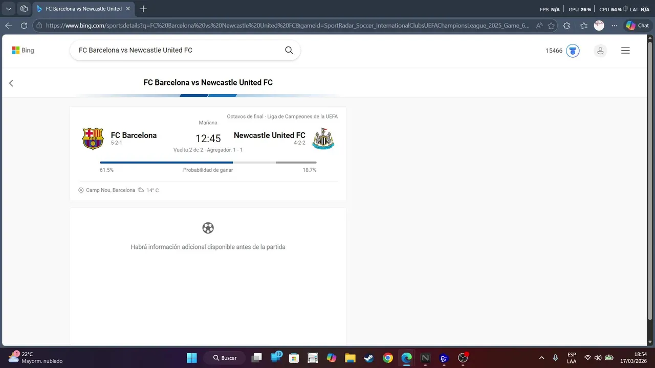Open Edge settings and more menu
655x368 pixels.
614,26
